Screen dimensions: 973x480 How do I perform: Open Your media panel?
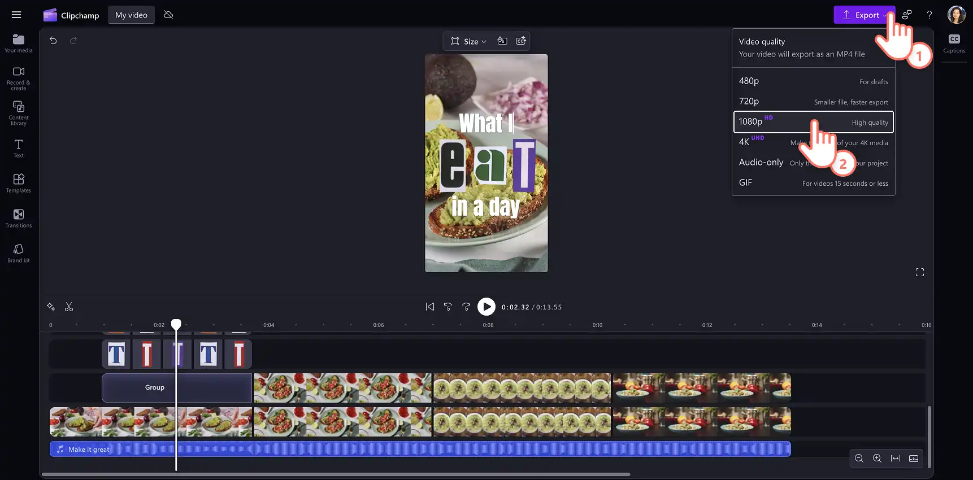19,43
